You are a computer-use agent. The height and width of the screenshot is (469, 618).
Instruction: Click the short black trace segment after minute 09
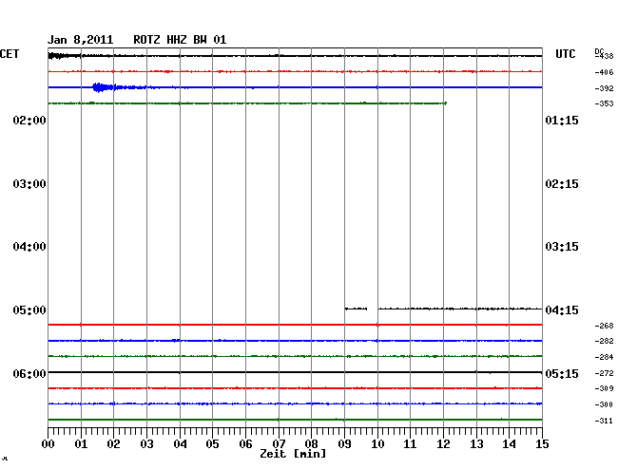coord(356,309)
